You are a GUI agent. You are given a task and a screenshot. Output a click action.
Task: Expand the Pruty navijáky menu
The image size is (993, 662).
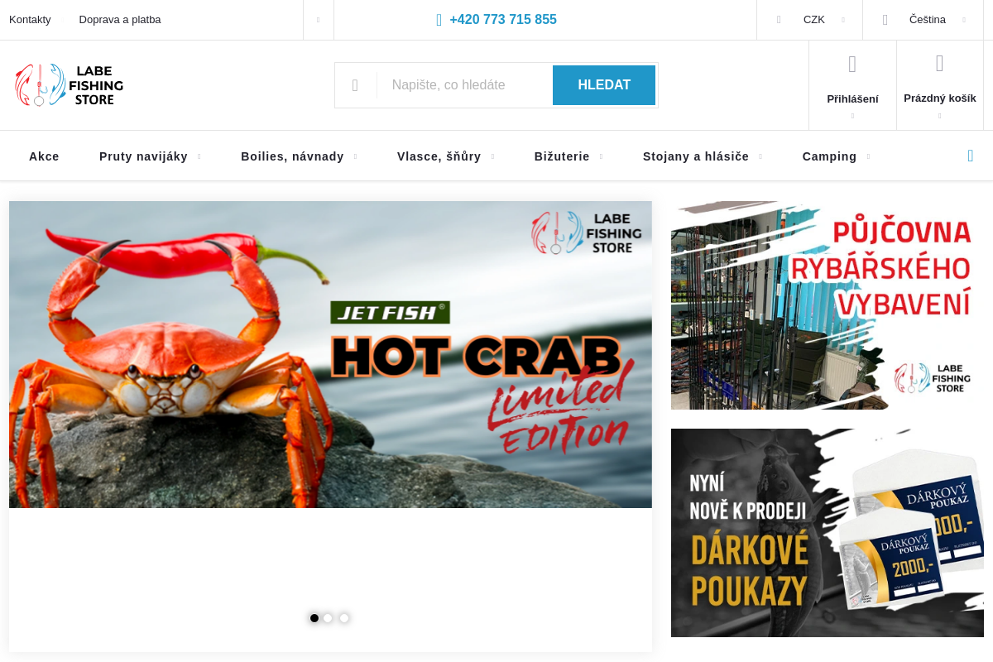(150, 156)
